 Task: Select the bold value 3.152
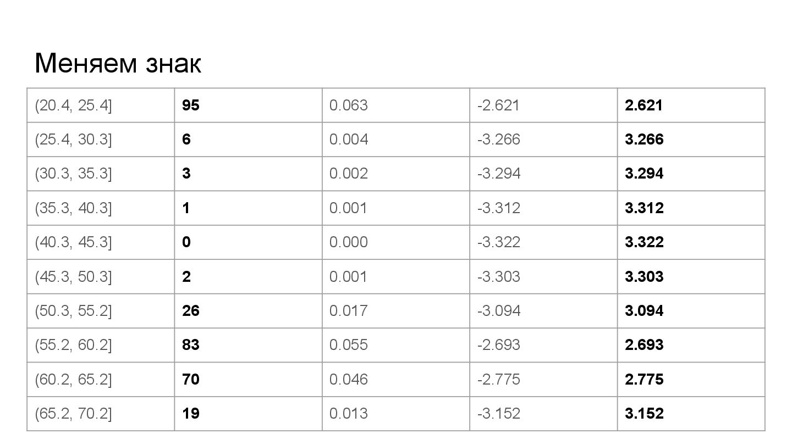[x=644, y=414]
